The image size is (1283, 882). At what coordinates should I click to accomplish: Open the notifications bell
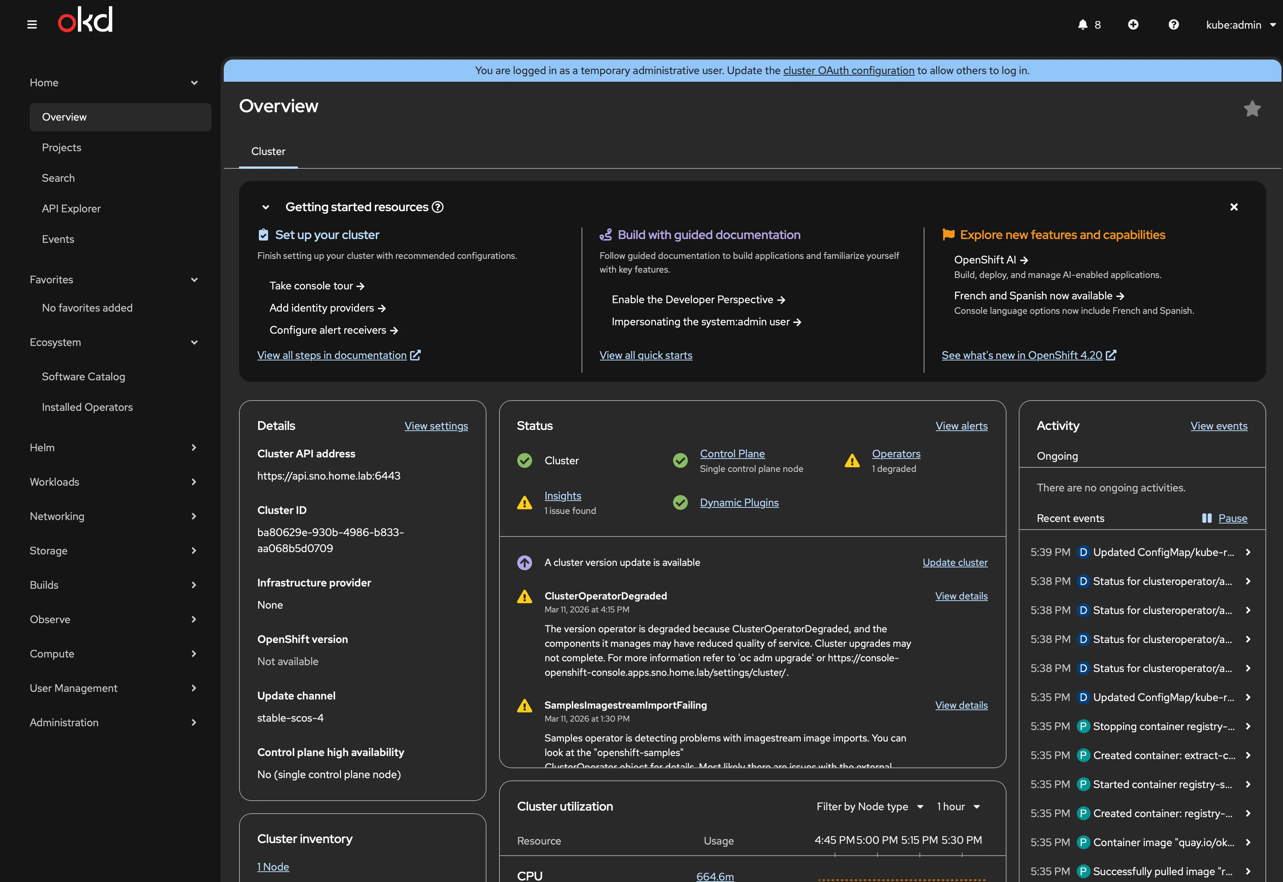point(1083,24)
